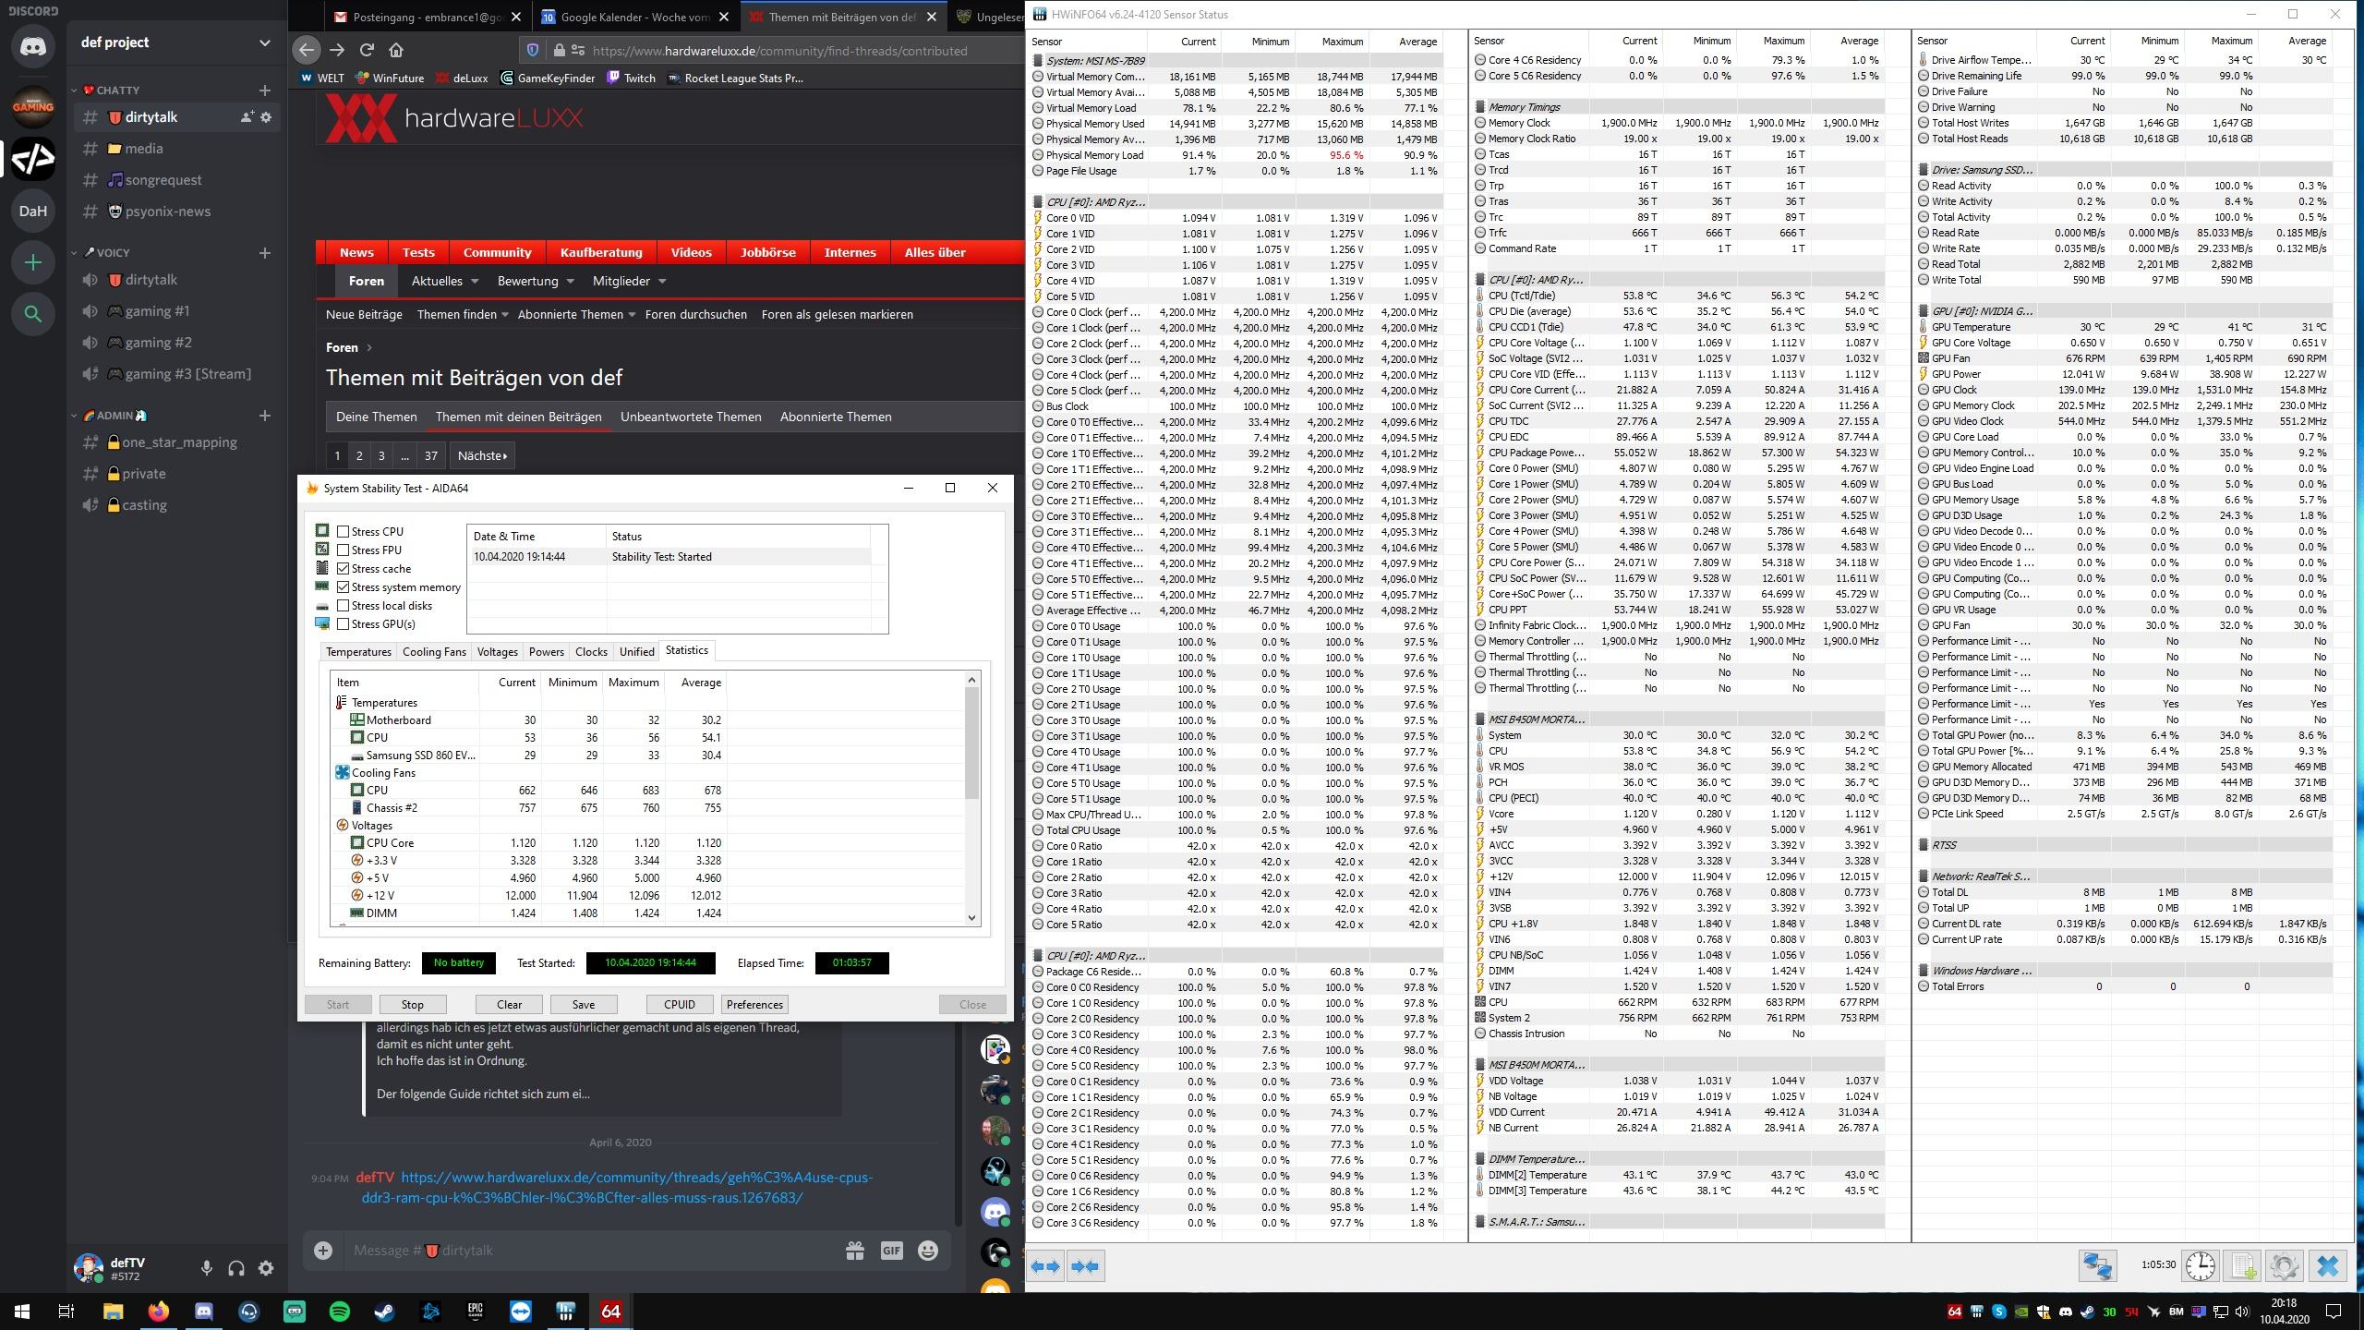2364x1330 pixels.
Task: Shrink HWiNFO sensor columns with arrows button
Action: coord(1086,1266)
